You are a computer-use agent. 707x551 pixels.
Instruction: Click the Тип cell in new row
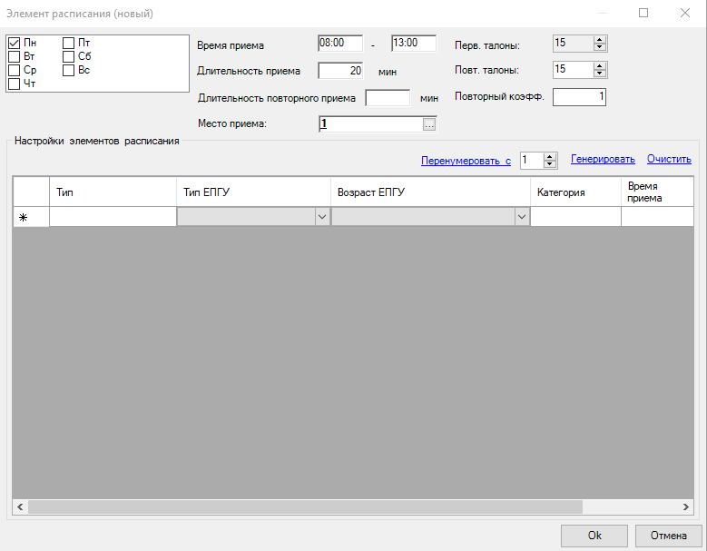click(113, 217)
